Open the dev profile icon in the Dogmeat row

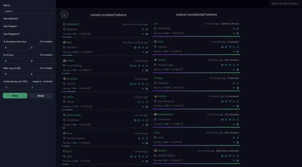coord(143,29)
